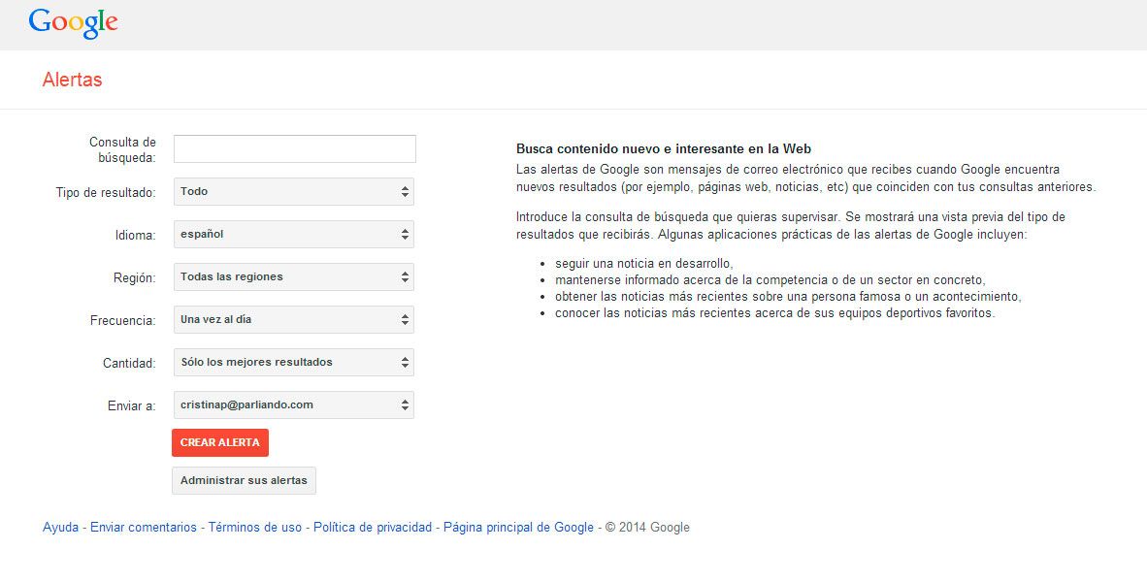Open the Tipo de resultado dropdown
The image size is (1147, 582).
tap(293, 192)
